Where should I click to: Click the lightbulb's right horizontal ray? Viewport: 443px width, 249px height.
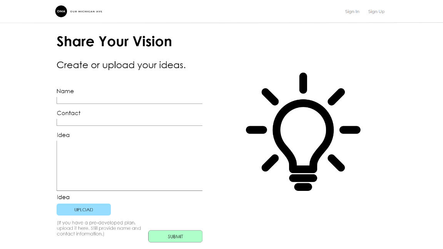tap(350, 130)
